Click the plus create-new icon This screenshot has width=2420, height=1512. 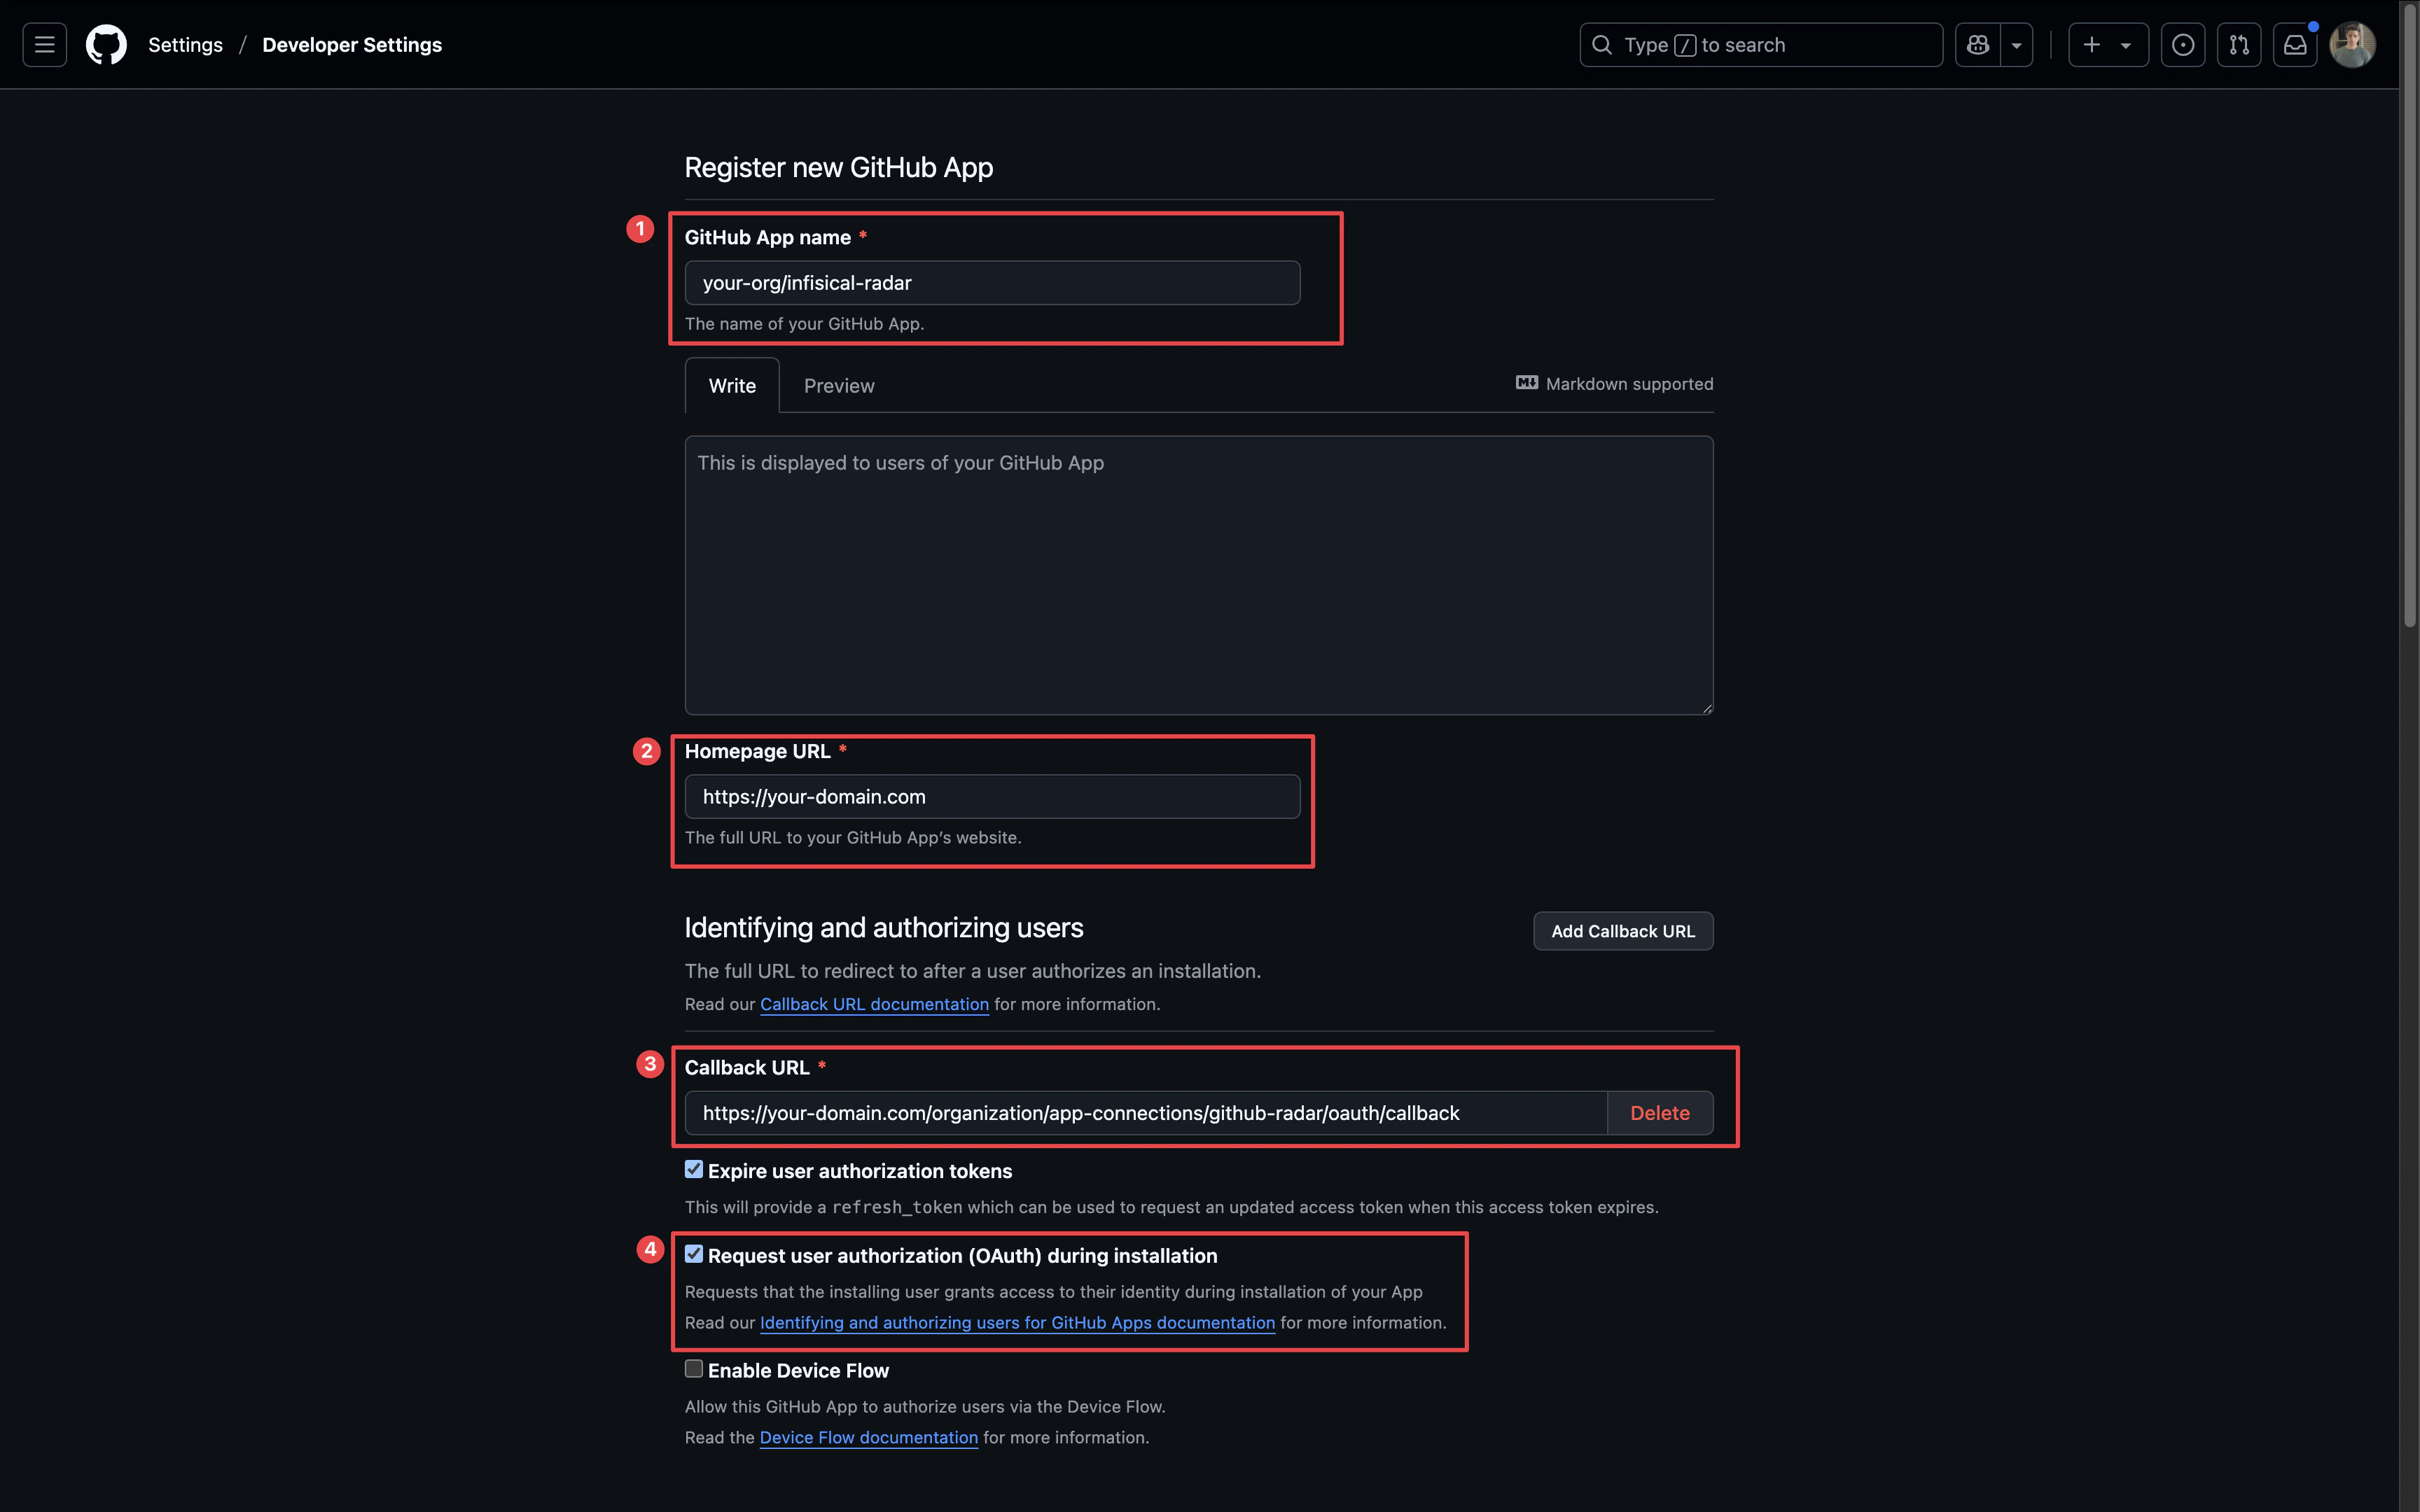(2091, 45)
